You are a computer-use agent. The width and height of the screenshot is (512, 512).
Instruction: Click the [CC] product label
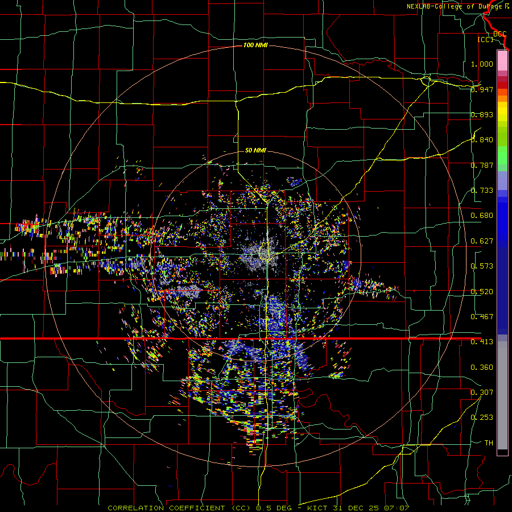tap(485, 39)
